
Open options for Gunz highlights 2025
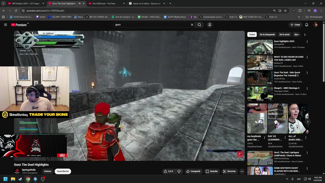point(307,42)
